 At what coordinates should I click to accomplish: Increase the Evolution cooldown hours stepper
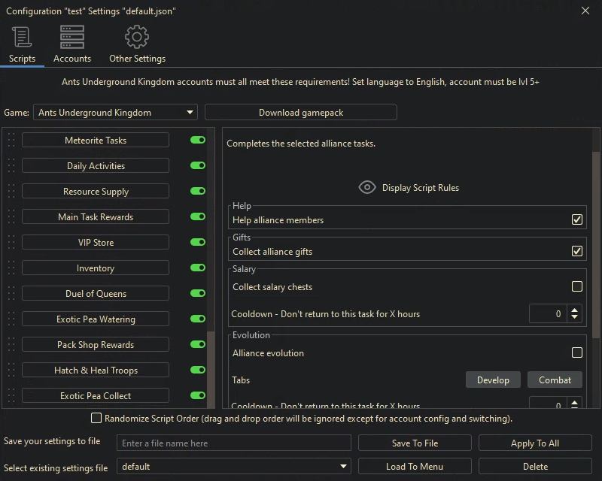574,403
